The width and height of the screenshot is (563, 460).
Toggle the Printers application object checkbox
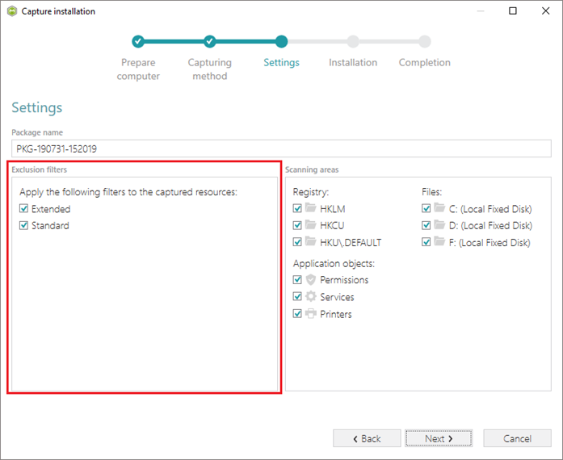click(x=297, y=314)
